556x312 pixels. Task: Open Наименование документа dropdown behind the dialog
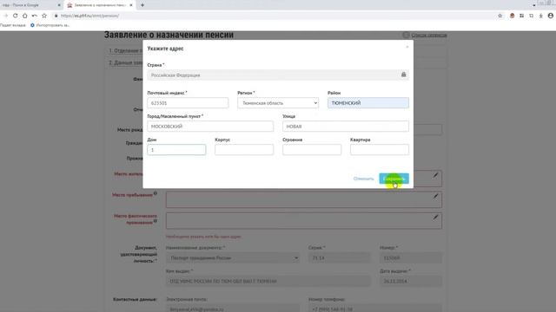pos(233,258)
